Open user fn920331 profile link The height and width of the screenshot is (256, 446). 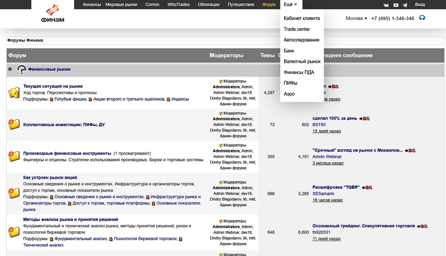click(x=321, y=232)
